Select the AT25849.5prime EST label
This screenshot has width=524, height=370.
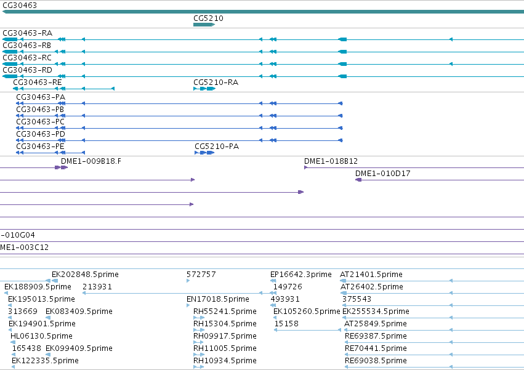(376, 324)
